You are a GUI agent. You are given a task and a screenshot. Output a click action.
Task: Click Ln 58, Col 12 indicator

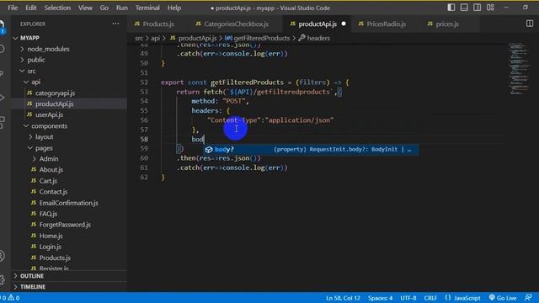click(x=343, y=298)
